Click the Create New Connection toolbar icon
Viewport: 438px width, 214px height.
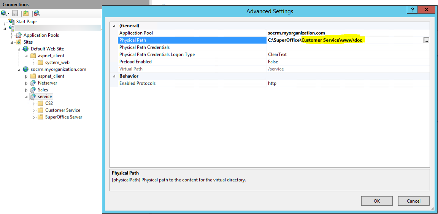click(x=4, y=13)
